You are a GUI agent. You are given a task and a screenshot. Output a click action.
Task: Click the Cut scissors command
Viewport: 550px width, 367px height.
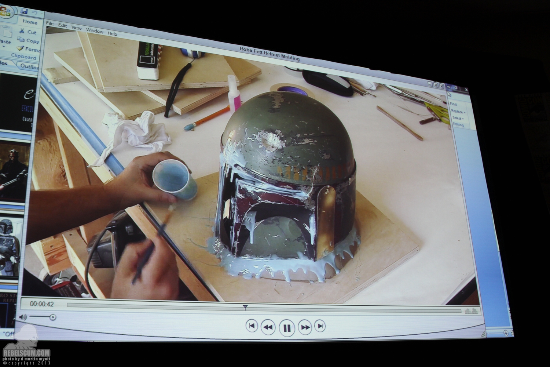pos(28,32)
